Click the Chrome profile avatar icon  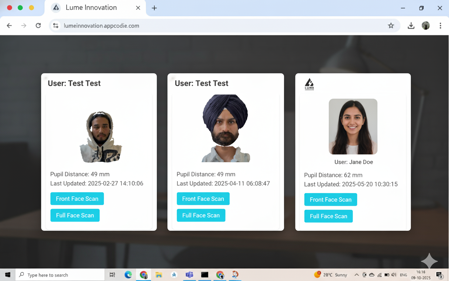point(425,26)
